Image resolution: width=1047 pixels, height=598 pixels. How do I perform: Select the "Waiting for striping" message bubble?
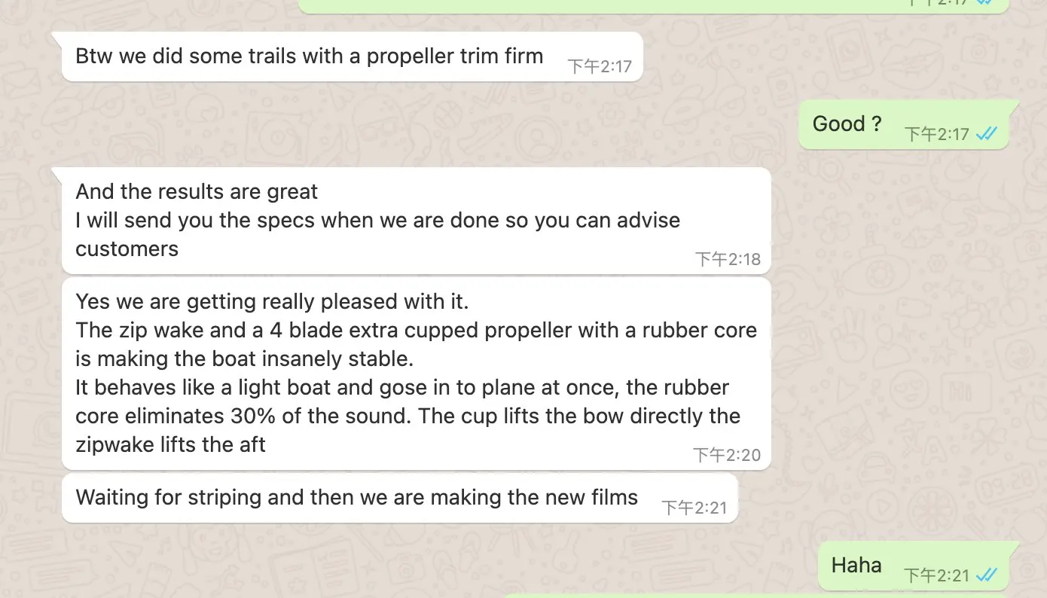click(x=356, y=498)
